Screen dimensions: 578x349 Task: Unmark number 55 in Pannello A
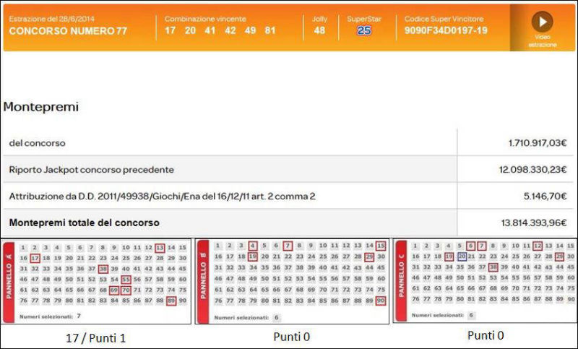[126, 280]
